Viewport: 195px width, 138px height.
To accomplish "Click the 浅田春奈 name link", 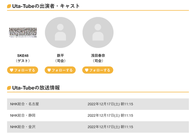I will tap(98, 55).
